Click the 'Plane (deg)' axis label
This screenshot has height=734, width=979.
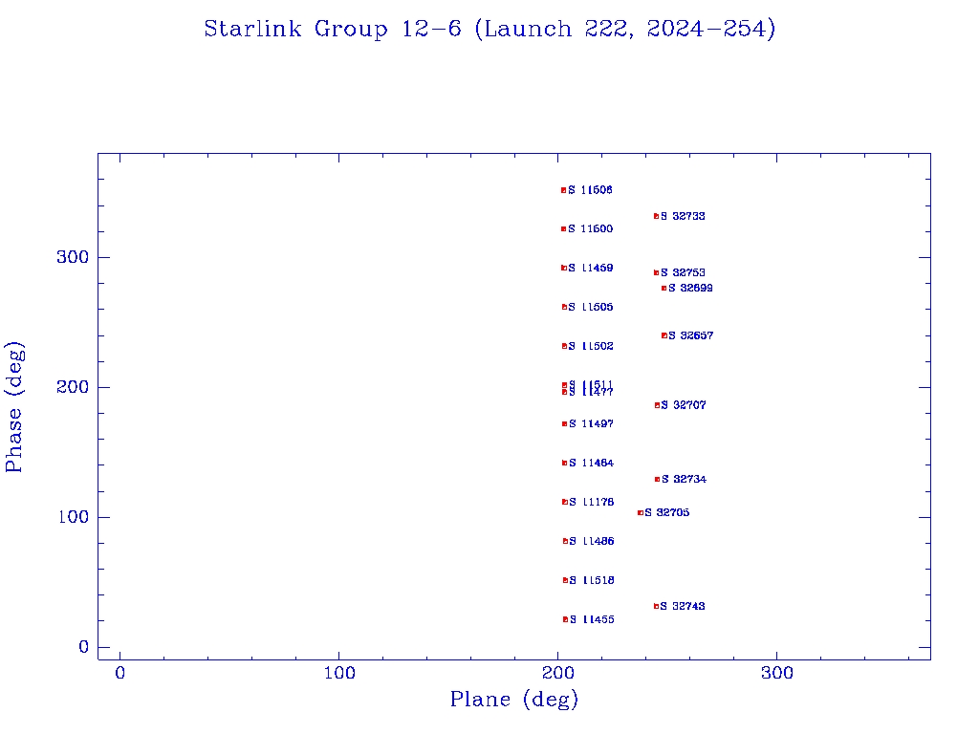click(514, 700)
